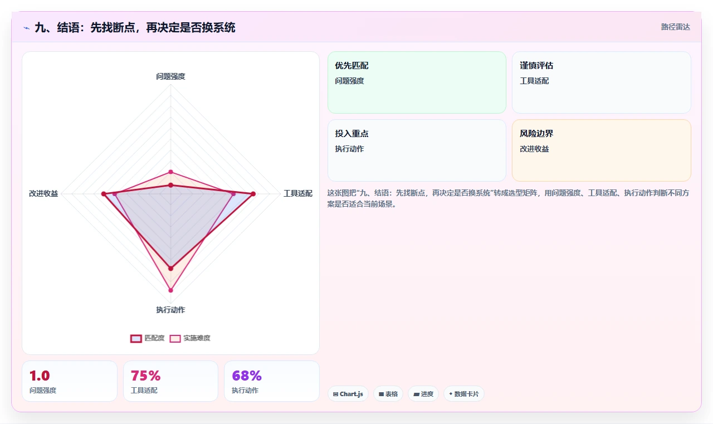Click the icon on the 表格 chip
Image resolution: width=713 pixels, height=424 pixels.
381,394
